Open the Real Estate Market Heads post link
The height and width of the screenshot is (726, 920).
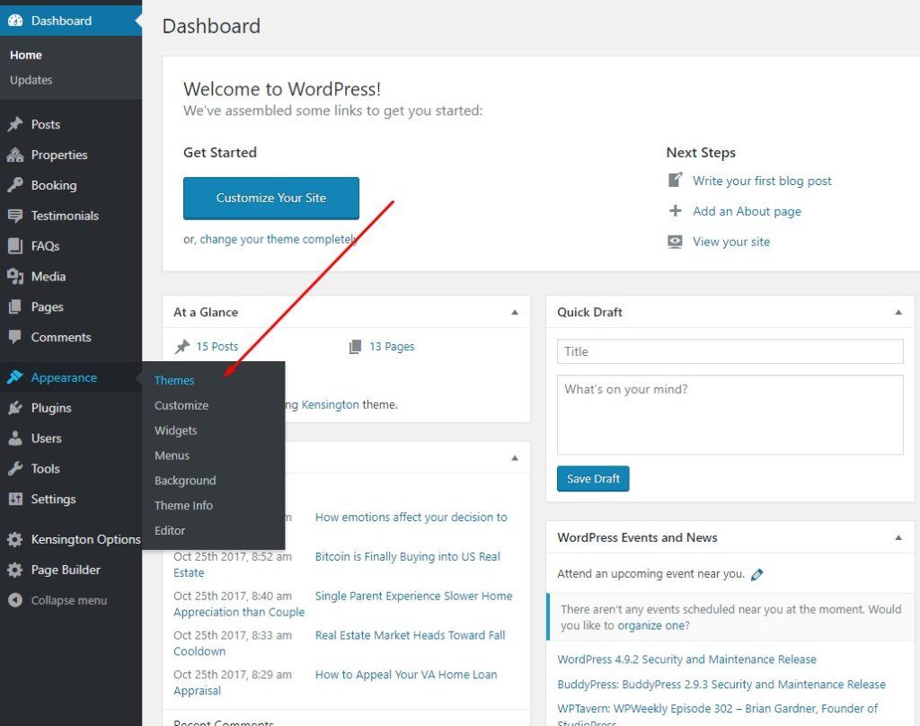point(410,635)
